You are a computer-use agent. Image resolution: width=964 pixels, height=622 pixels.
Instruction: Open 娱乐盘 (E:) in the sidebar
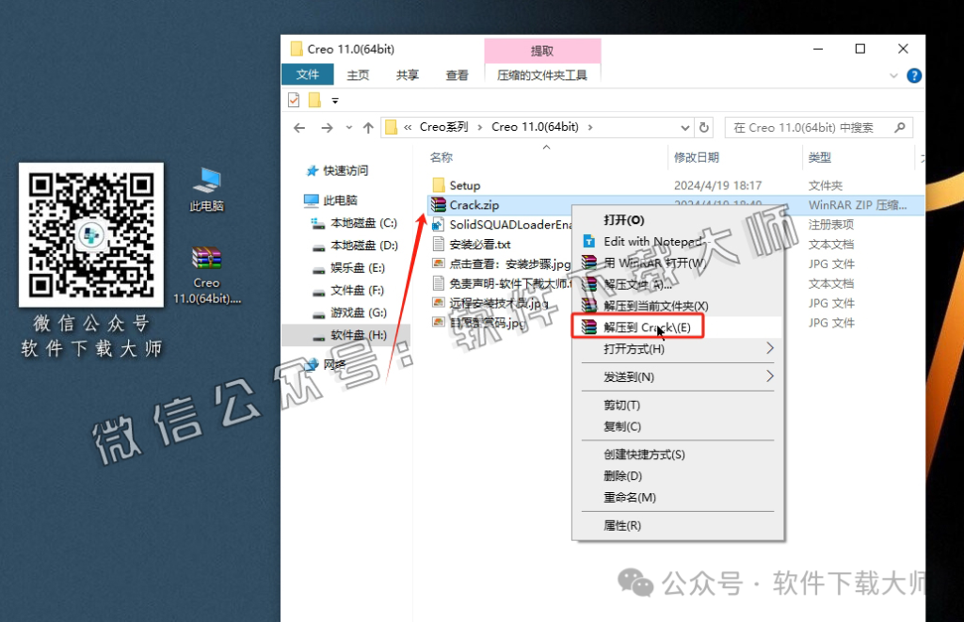(x=348, y=268)
